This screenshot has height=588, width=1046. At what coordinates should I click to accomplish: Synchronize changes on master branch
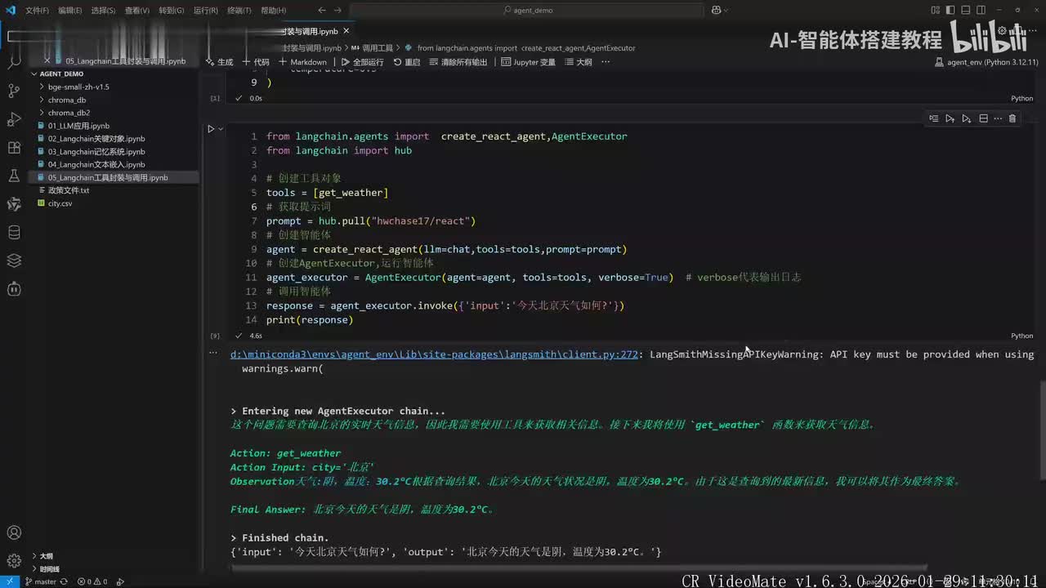(x=64, y=581)
